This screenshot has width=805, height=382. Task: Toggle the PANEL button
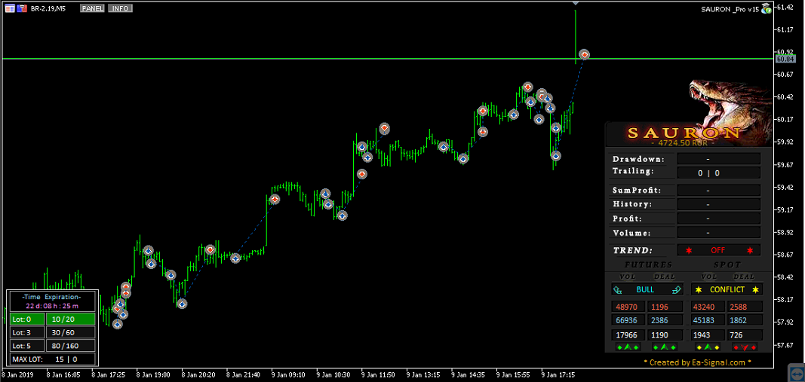[x=92, y=8]
